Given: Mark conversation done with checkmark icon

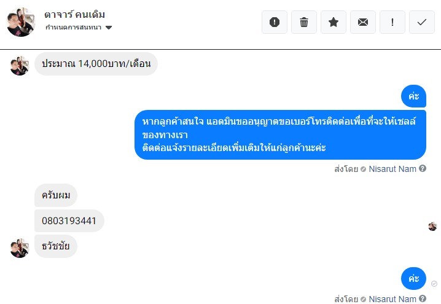Looking at the screenshot, I should (422, 22).
